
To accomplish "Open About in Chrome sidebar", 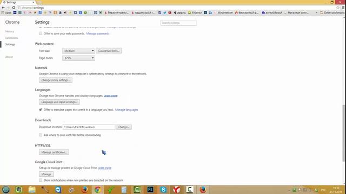I will pos(9,57).
